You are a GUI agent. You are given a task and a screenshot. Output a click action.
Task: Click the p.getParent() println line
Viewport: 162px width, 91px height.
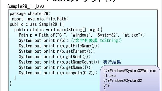pyautogui.click(x=57, y=51)
